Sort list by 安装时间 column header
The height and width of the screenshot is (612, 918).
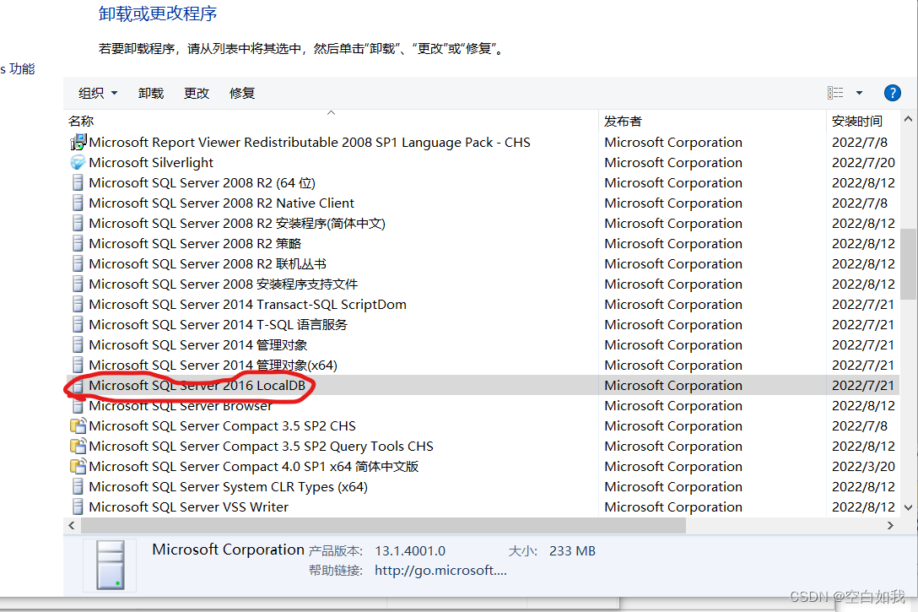point(857,122)
